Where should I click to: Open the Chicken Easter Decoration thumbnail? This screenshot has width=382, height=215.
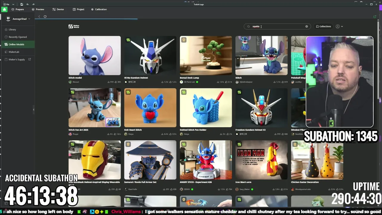point(317,160)
